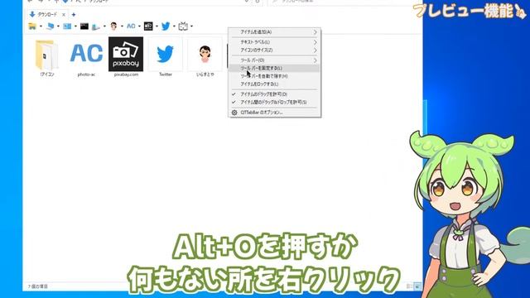Viewport: 530px width, 298px height.
Task: Expand dropdown arrow next to woman face icon
Action: click(122, 26)
